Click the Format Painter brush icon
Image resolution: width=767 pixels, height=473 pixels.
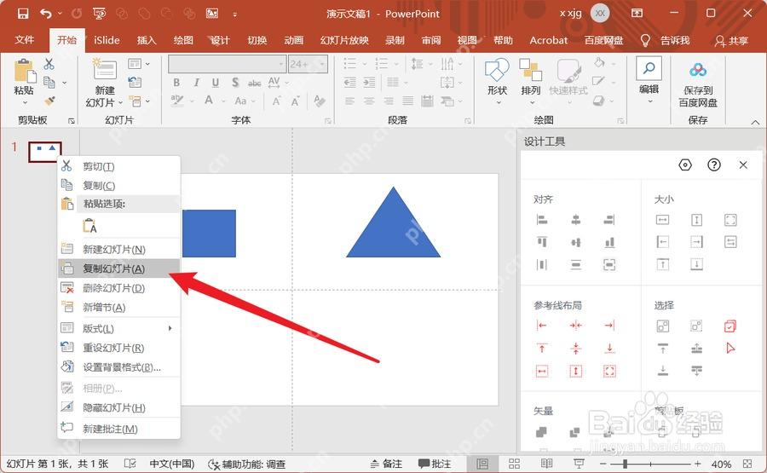(x=49, y=101)
